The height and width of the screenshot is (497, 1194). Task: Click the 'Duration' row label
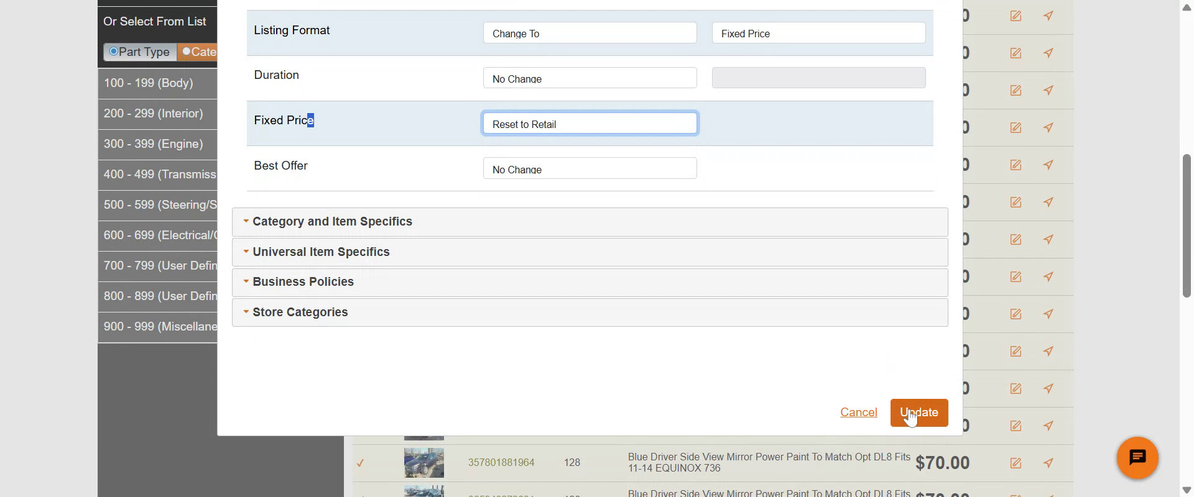[x=276, y=75]
